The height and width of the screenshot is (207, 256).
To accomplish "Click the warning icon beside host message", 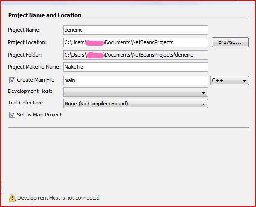I will coord(12,198).
